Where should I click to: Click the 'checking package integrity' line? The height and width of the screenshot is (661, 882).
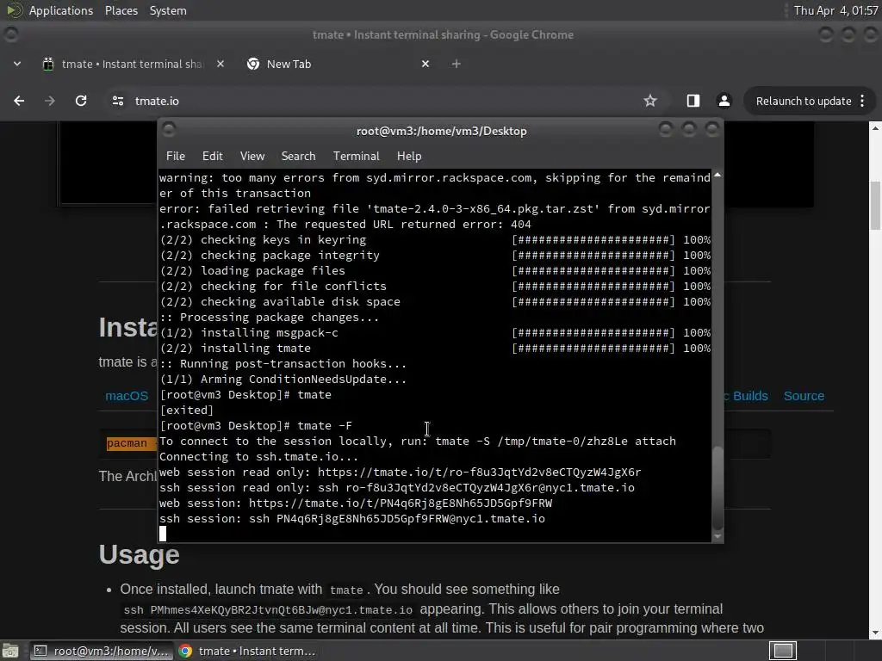[435, 255]
